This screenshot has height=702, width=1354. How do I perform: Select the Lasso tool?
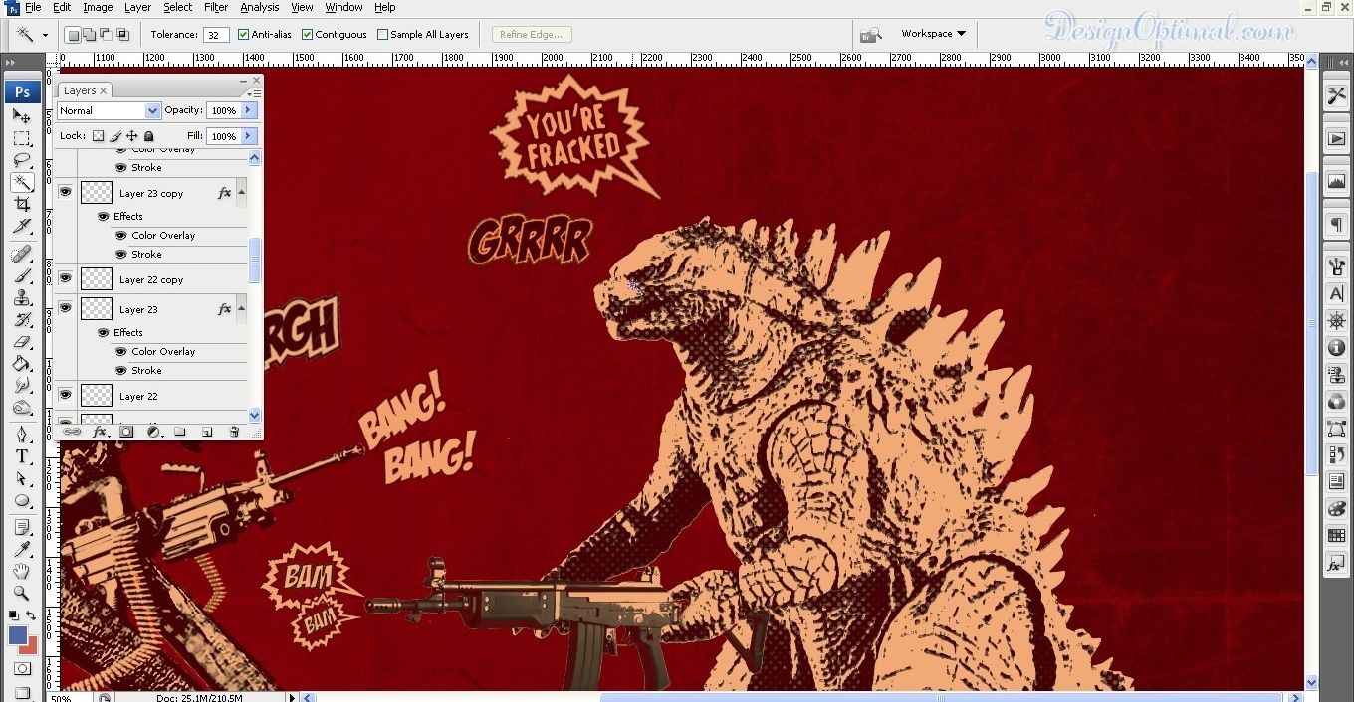[22, 160]
